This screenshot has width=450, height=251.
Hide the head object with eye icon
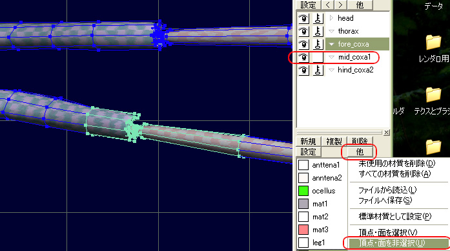303,18
